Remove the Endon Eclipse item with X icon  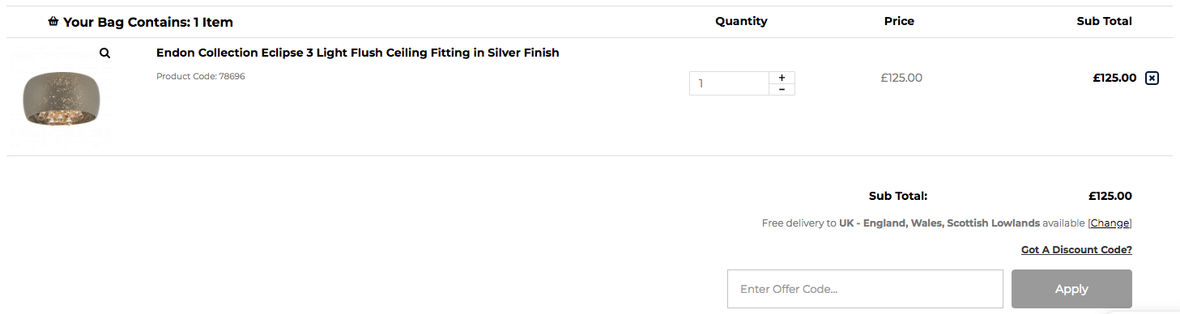(x=1152, y=78)
